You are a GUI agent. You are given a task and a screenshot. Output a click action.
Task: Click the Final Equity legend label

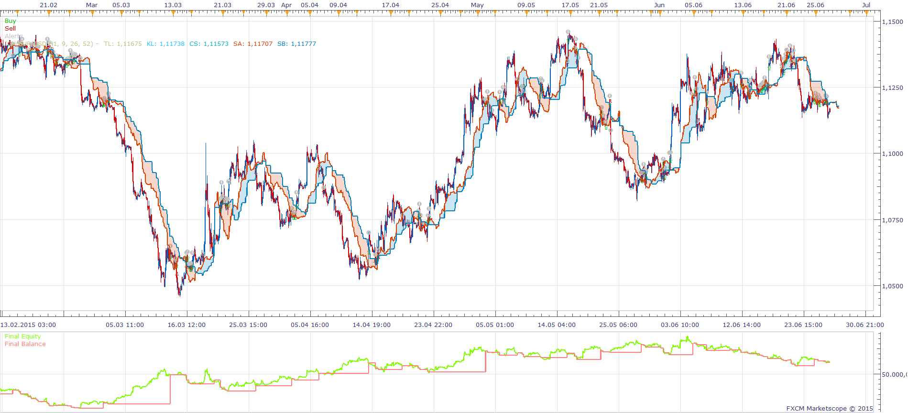[23, 337]
